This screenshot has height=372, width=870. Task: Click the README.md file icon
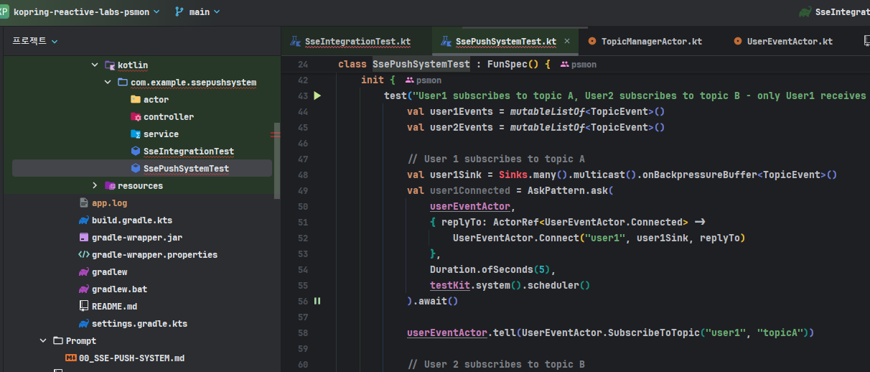pyautogui.click(x=84, y=306)
